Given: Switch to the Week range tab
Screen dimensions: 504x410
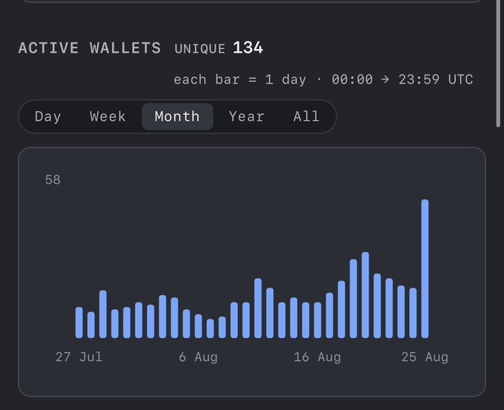Looking at the screenshot, I should 107,116.
